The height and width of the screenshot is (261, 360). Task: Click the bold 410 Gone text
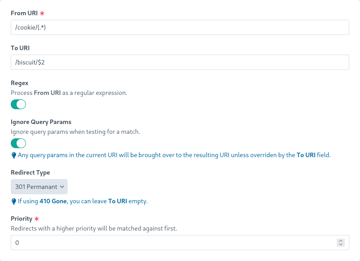53,201
